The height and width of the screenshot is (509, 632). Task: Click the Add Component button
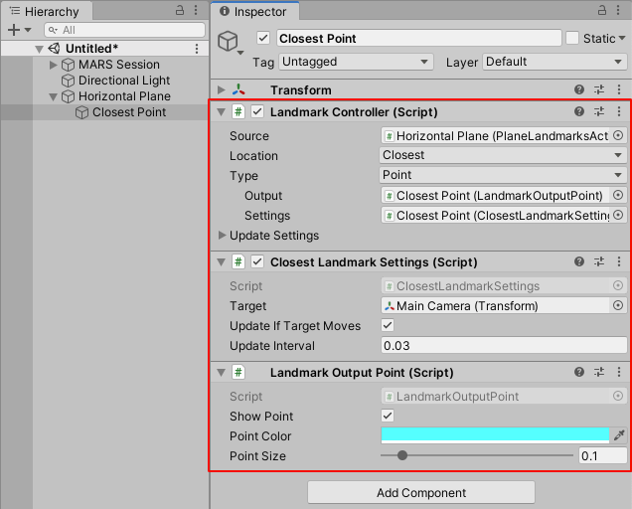pyautogui.click(x=421, y=493)
